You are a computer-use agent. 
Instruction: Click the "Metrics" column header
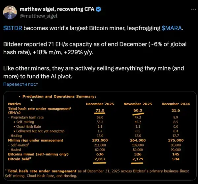(16, 104)
